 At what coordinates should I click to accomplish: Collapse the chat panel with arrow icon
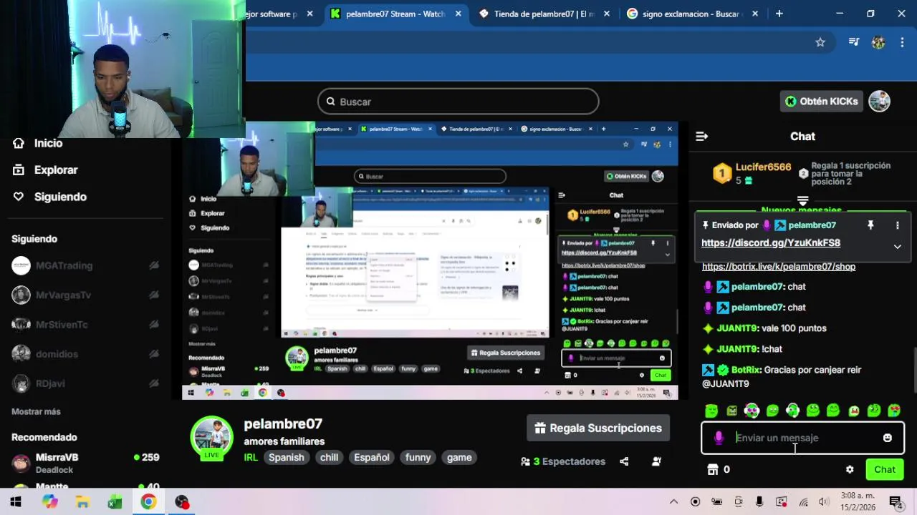pos(701,137)
